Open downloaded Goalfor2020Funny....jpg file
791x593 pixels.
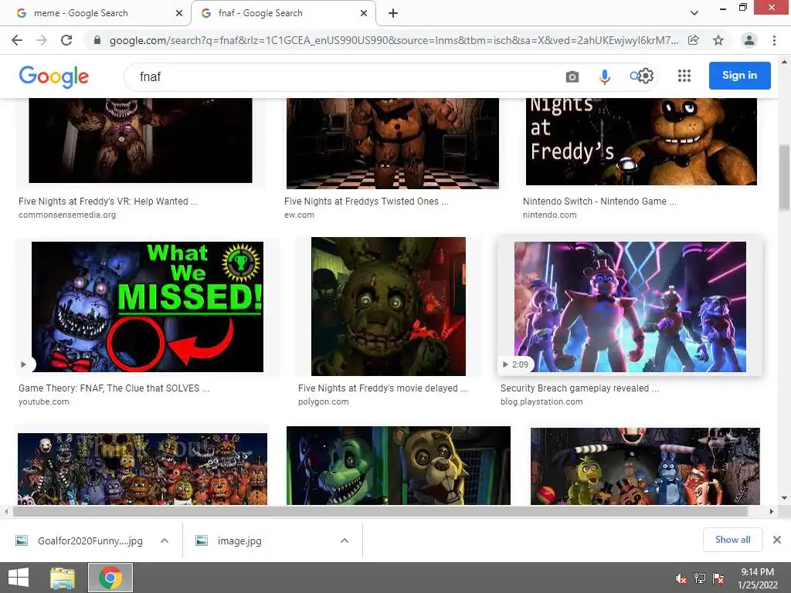pos(80,541)
